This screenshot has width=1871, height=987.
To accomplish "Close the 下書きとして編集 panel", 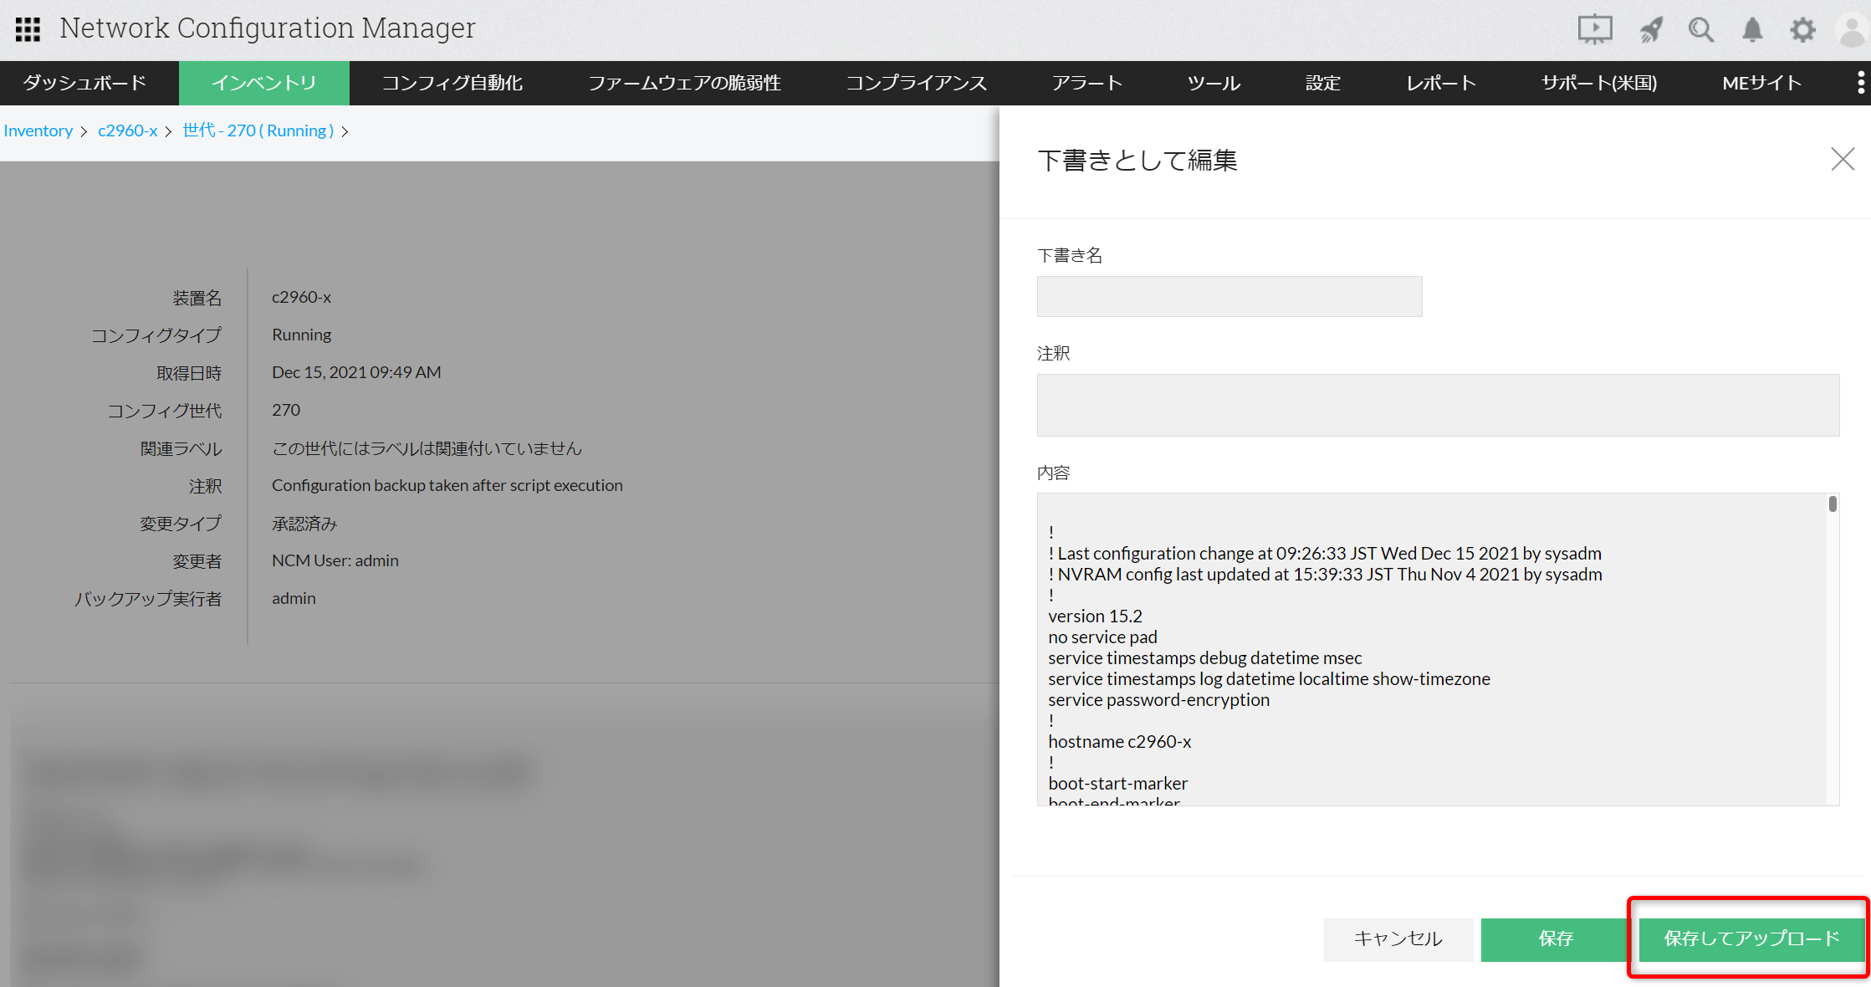I will [1842, 159].
